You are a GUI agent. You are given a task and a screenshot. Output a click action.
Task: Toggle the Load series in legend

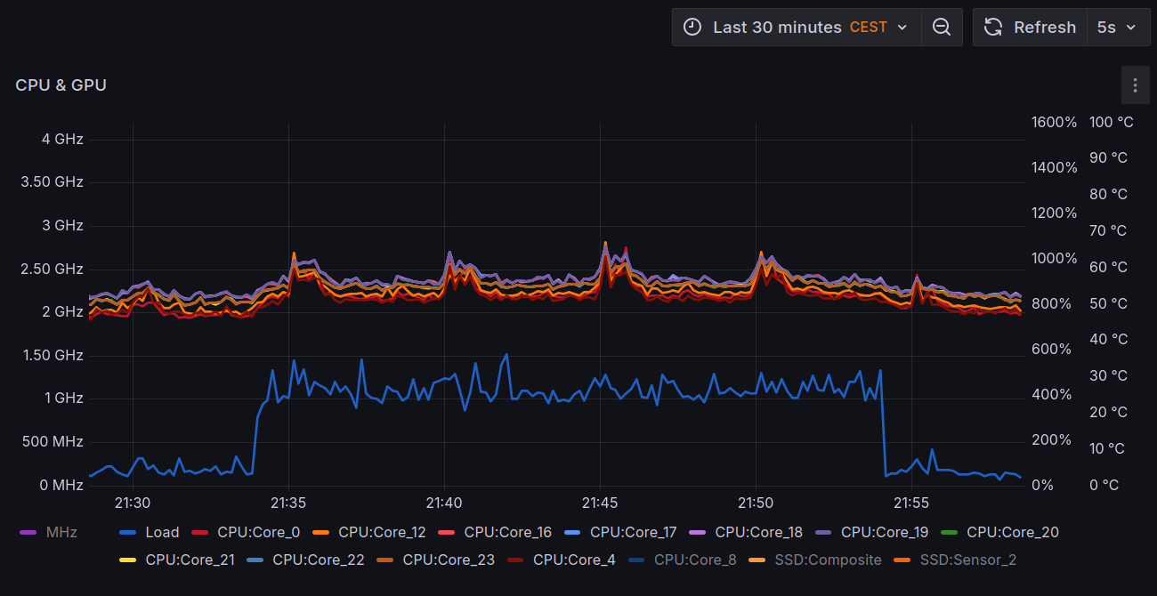(x=162, y=533)
